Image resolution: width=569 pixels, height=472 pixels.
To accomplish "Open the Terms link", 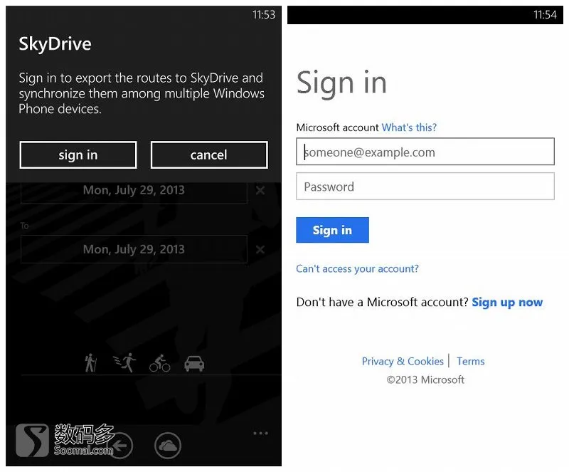I will point(470,361).
